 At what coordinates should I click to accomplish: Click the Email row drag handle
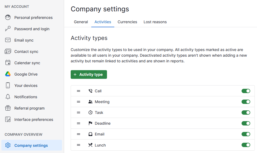coord(79,134)
